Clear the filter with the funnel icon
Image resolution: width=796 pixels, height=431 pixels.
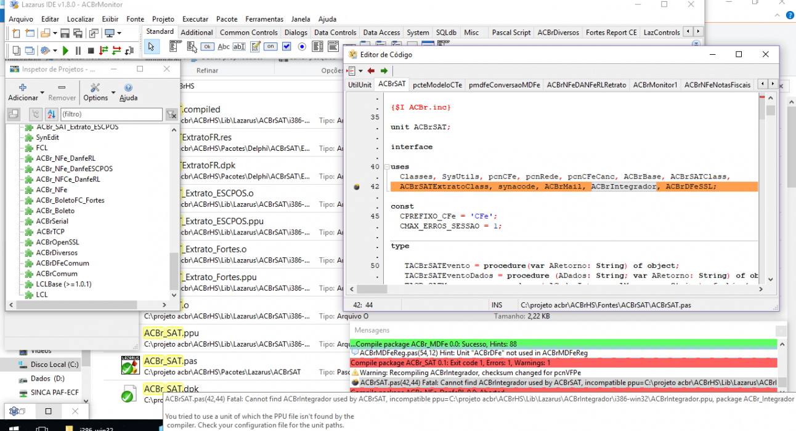tap(172, 115)
